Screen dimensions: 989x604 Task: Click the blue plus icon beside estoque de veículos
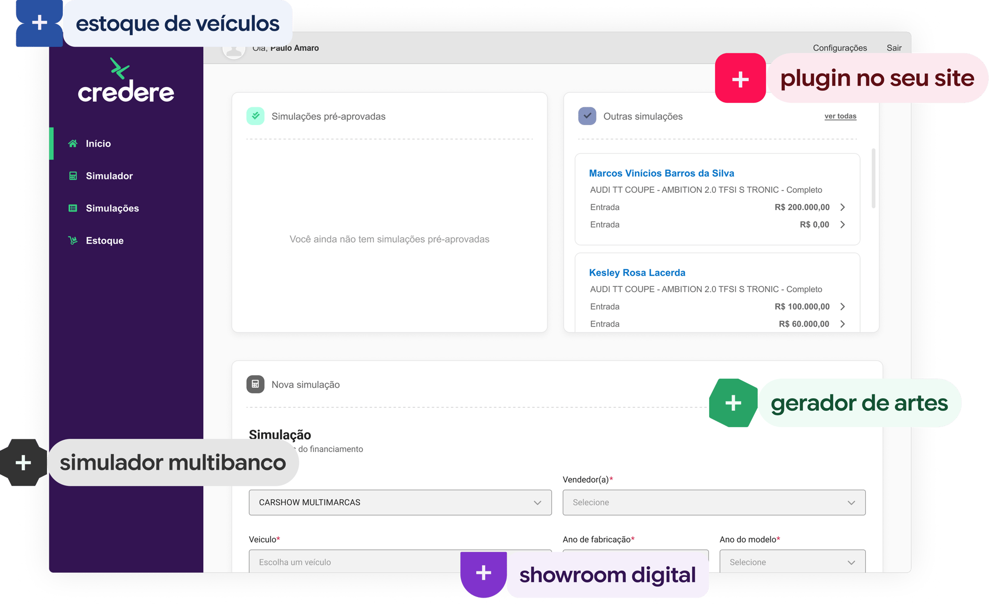(40, 23)
